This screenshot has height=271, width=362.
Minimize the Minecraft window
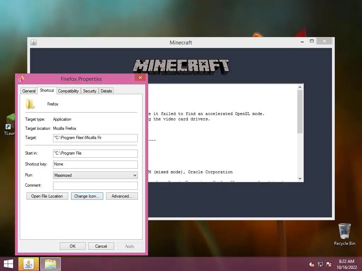302,42
